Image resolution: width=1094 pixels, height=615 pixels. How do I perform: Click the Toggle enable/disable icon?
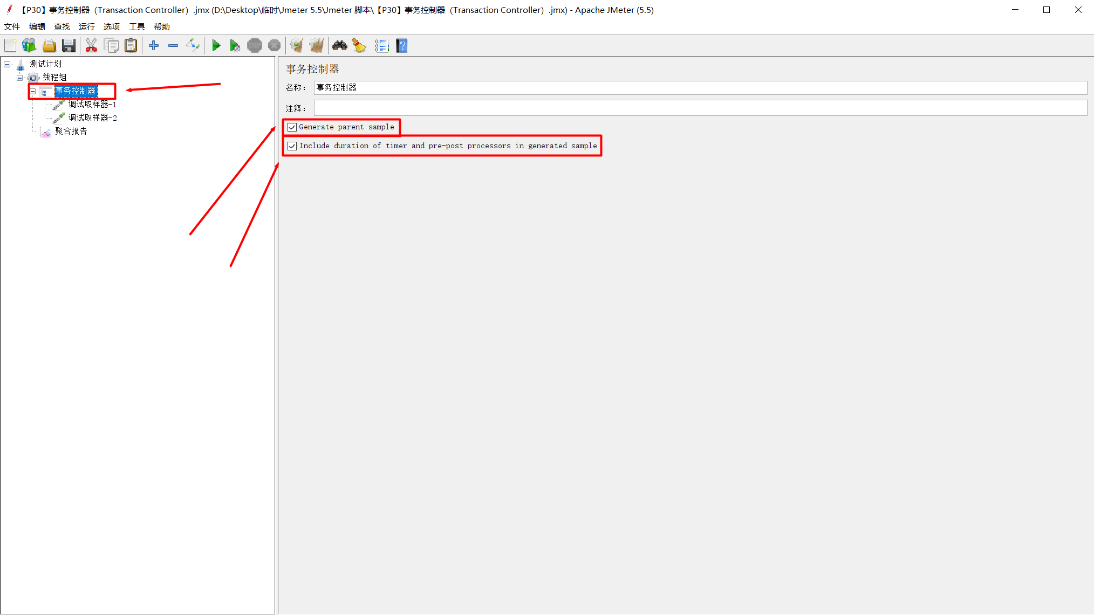[x=193, y=46]
